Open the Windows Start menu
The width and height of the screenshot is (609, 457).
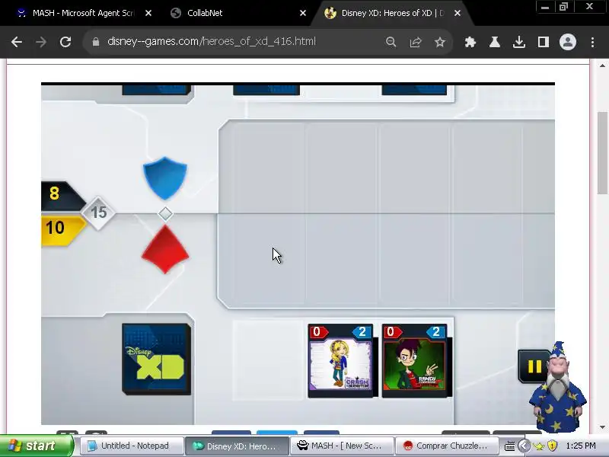click(37, 446)
